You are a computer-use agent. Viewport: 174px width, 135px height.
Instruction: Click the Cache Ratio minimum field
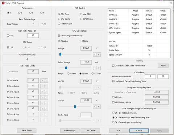point(150,77)
